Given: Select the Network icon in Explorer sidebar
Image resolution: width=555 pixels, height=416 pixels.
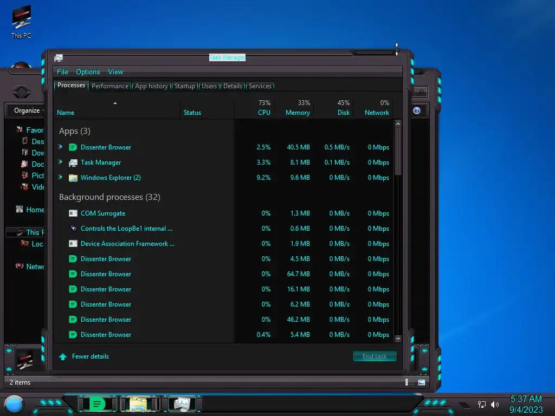Looking at the screenshot, I should [x=20, y=266].
